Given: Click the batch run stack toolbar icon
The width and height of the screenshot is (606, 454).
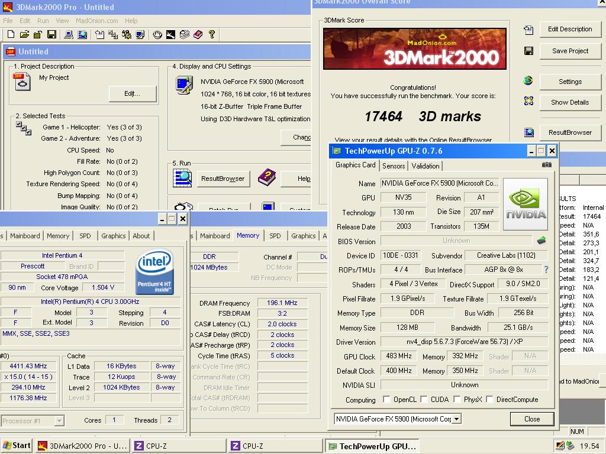Looking at the screenshot, I should 185,34.
